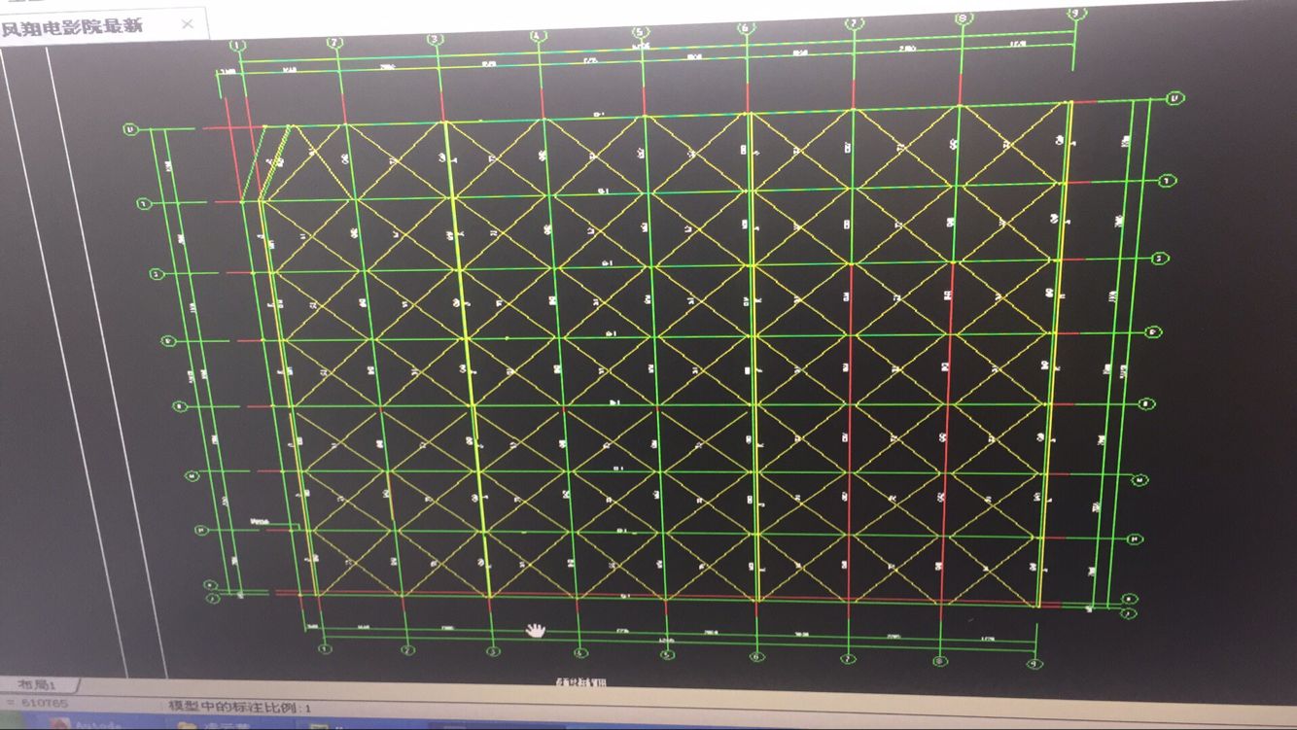Click the coordinate readout in status bar
The image size is (1297, 730).
point(39,704)
